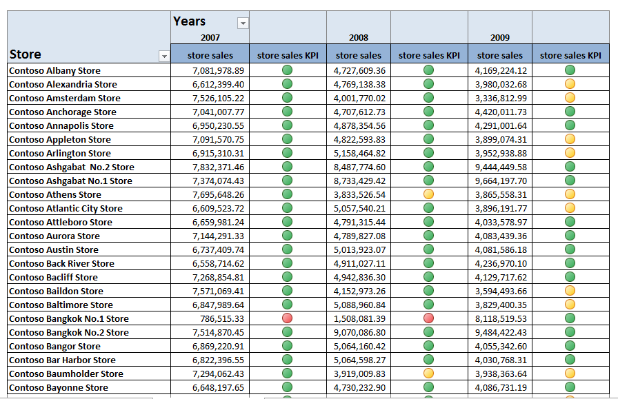Select the Contoso Ashgabat No.2 Store row label
The width and height of the screenshot is (618, 399).
pos(89,167)
